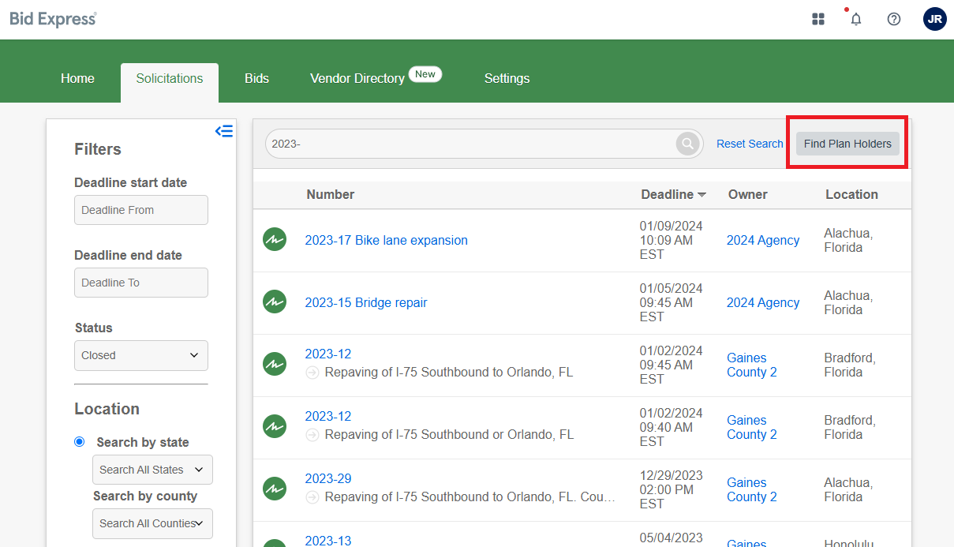The image size is (954, 547).
Task: Open the notifications bell
Action: 855,19
